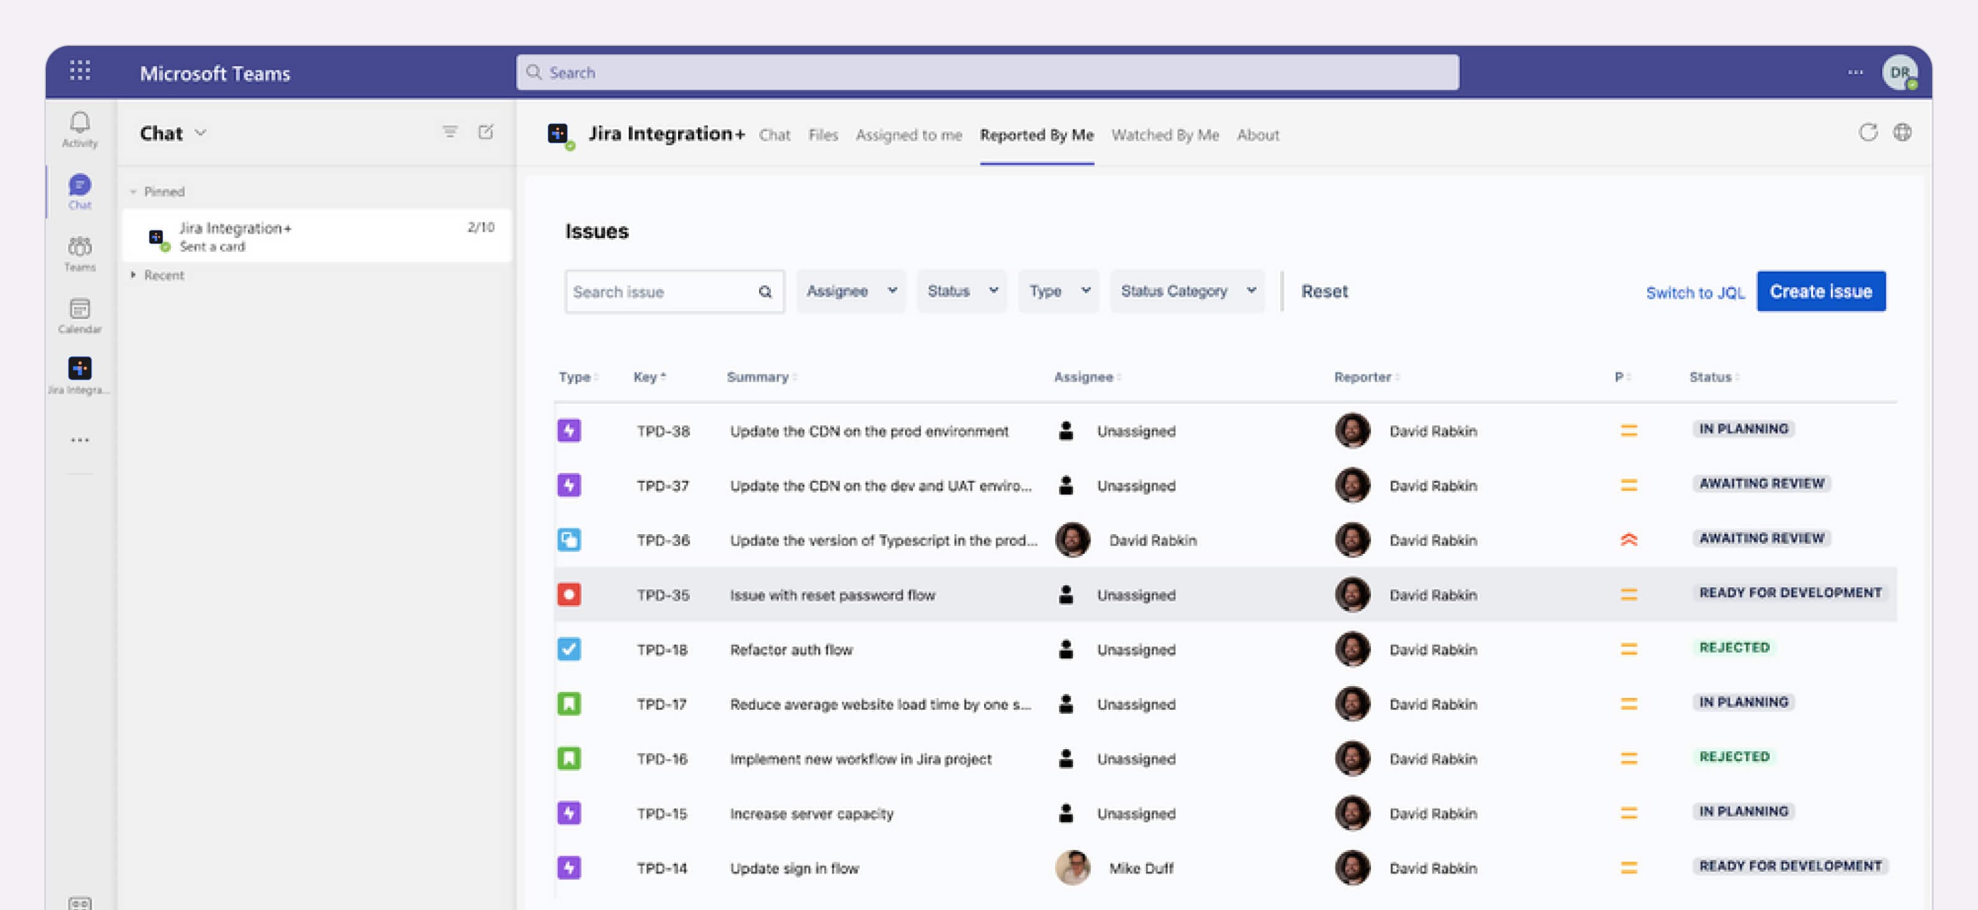Image resolution: width=1978 pixels, height=910 pixels.
Task: Click summary 'Refactor auth flow'
Action: click(x=791, y=650)
